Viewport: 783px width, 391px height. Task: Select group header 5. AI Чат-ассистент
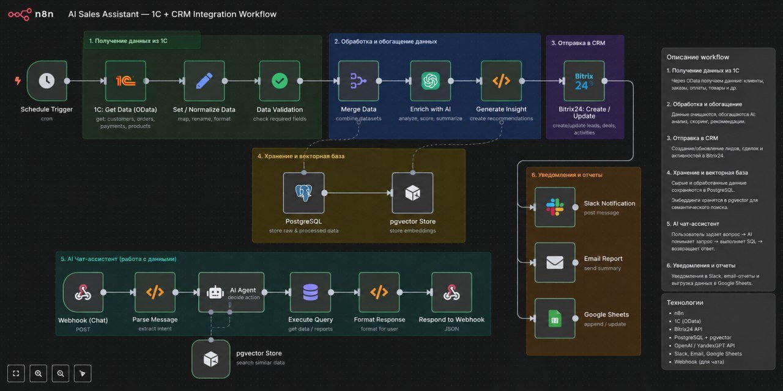[x=119, y=259]
